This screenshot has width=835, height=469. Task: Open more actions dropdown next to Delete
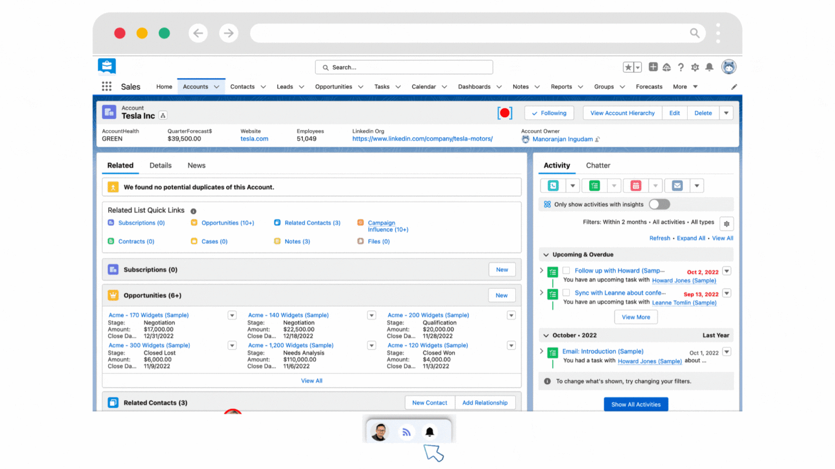(726, 113)
